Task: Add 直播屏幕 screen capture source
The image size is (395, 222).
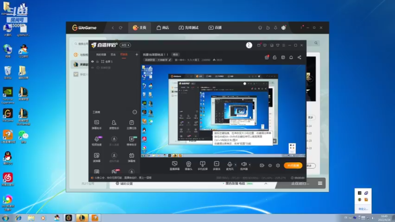Action: [x=175, y=166]
